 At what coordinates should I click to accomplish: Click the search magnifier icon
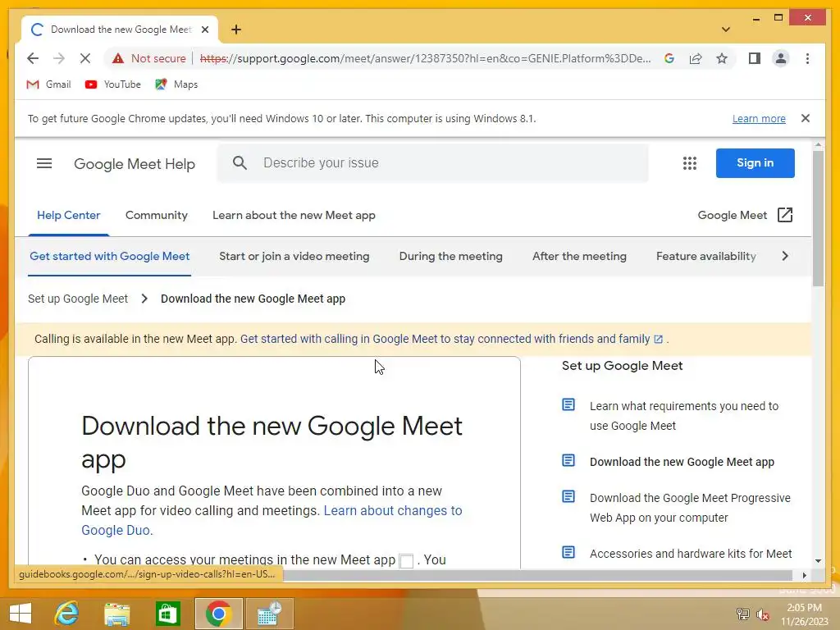[x=240, y=163]
